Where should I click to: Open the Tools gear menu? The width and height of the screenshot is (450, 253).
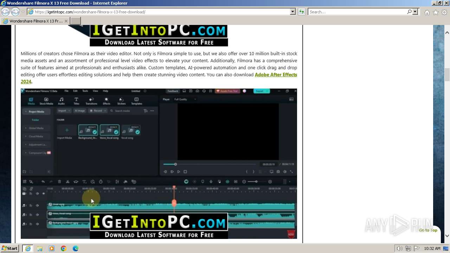tap(444, 12)
